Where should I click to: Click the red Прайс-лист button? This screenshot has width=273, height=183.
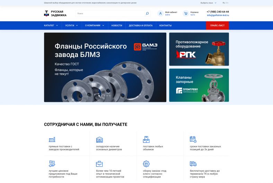click(x=217, y=26)
